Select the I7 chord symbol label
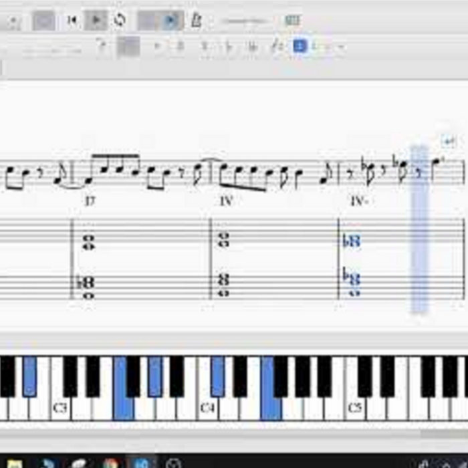468x468 pixels. pos(90,200)
